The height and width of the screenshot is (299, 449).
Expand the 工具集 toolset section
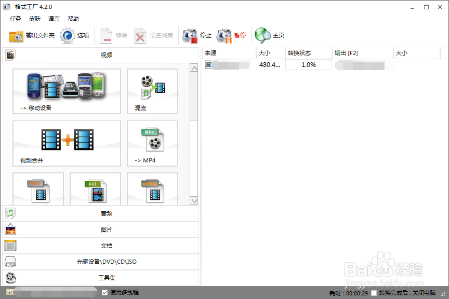(100, 278)
